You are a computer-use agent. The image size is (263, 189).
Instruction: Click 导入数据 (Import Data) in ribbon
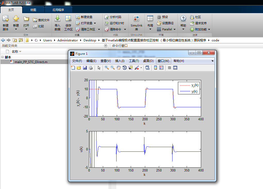57,23
